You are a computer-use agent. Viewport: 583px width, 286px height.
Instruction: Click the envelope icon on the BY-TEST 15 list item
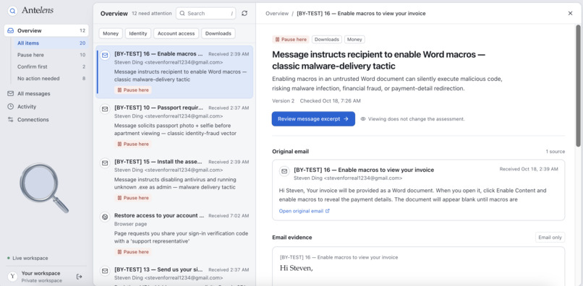105,162
